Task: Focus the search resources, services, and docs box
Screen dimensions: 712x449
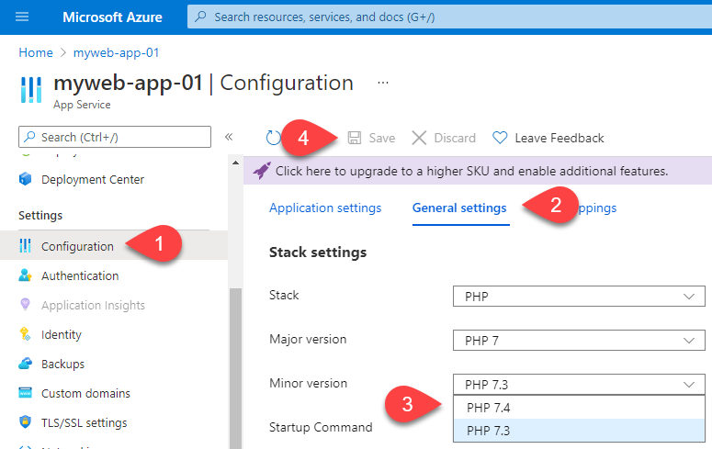Action: [449, 17]
